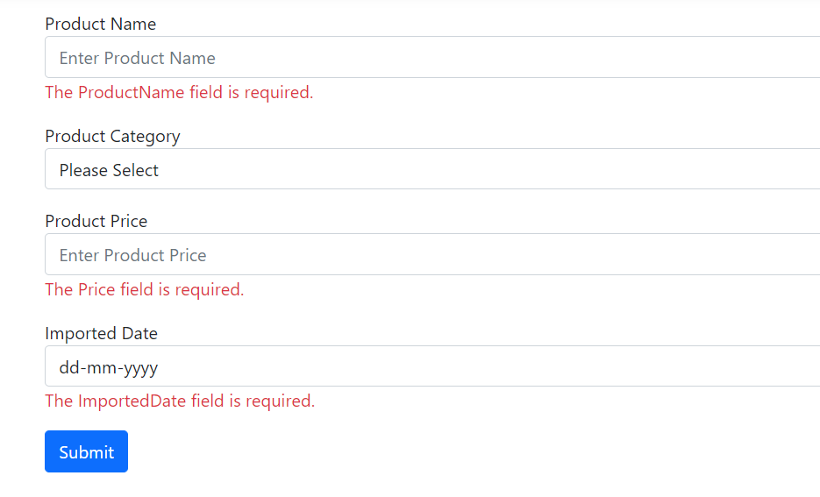Click the Product Category label
Image resolution: width=820 pixels, height=497 pixels.
[112, 137]
